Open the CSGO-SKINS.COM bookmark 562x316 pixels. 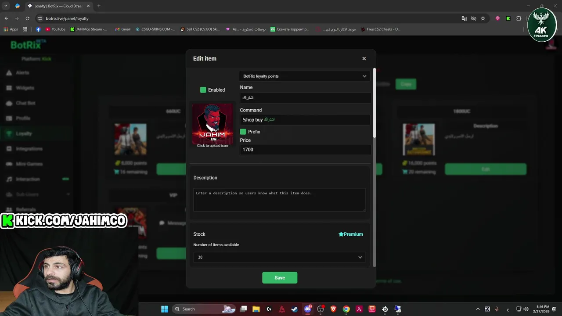(x=155, y=29)
